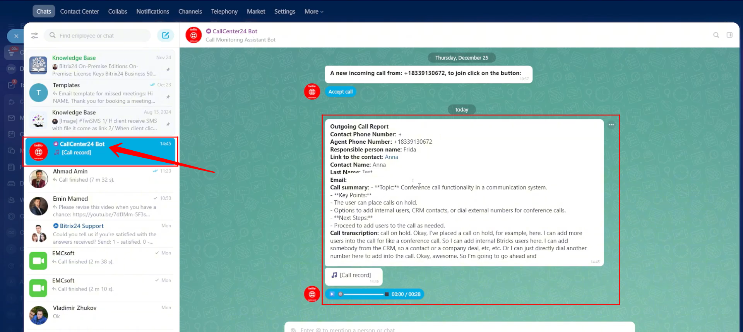
Task: Click the Call record attachment music icon
Action: point(334,275)
